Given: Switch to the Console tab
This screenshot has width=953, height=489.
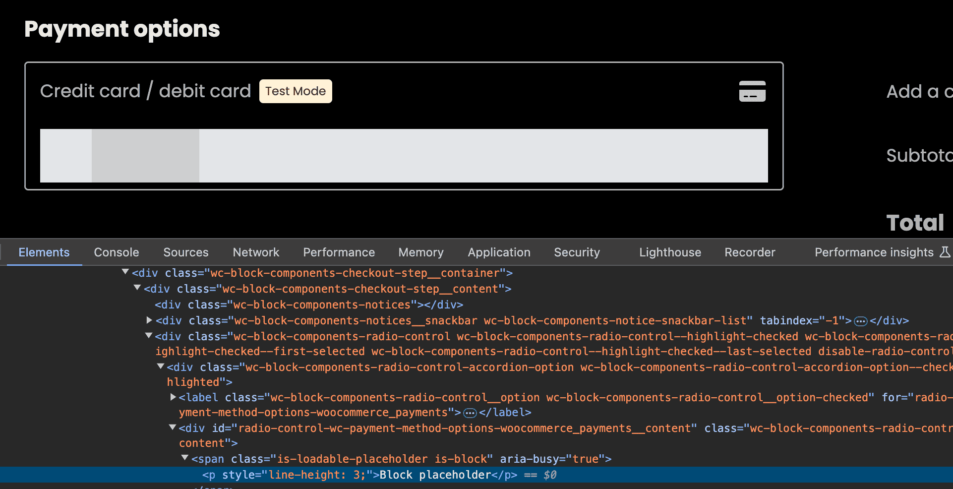Looking at the screenshot, I should (x=117, y=252).
